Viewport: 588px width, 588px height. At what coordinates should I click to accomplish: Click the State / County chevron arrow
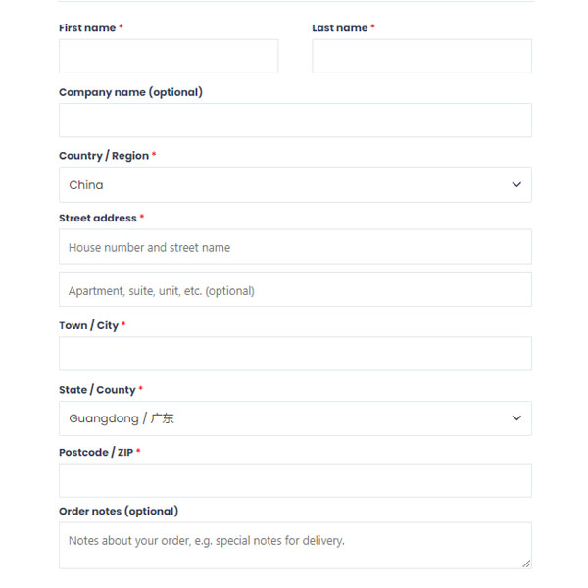point(516,417)
